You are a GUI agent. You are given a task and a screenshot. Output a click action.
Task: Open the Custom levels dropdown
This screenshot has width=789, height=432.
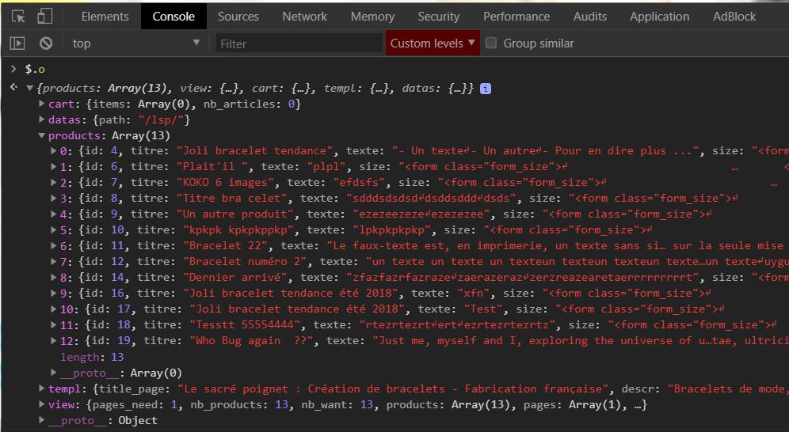tap(433, 44)
